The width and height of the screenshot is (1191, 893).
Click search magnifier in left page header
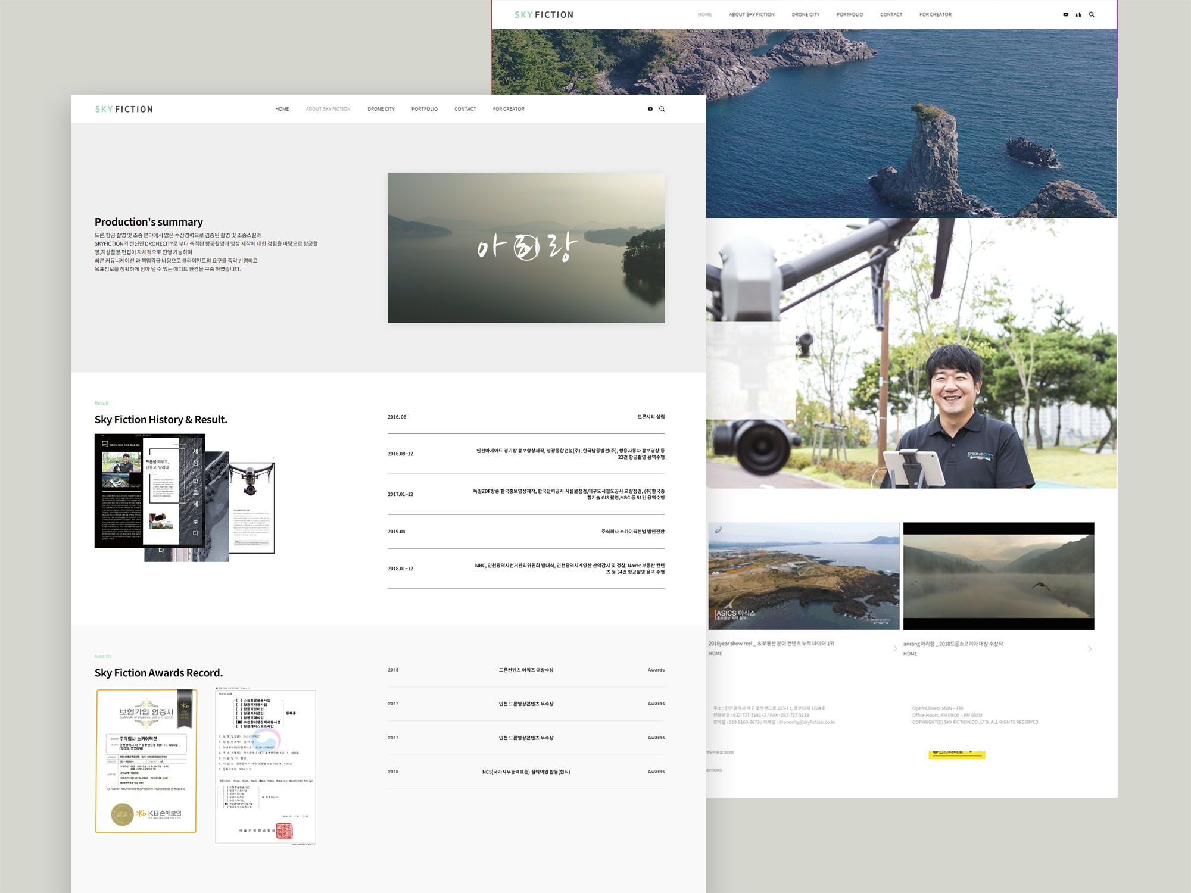pos(662,109)
